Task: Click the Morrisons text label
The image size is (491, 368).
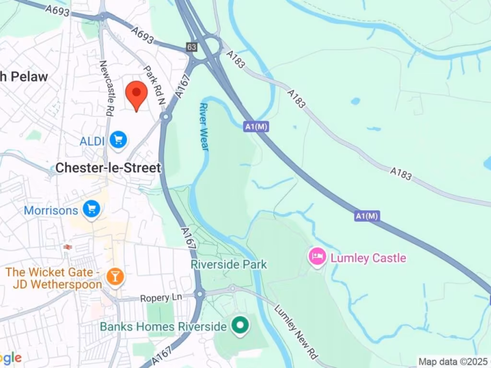Action: point(51,210)
